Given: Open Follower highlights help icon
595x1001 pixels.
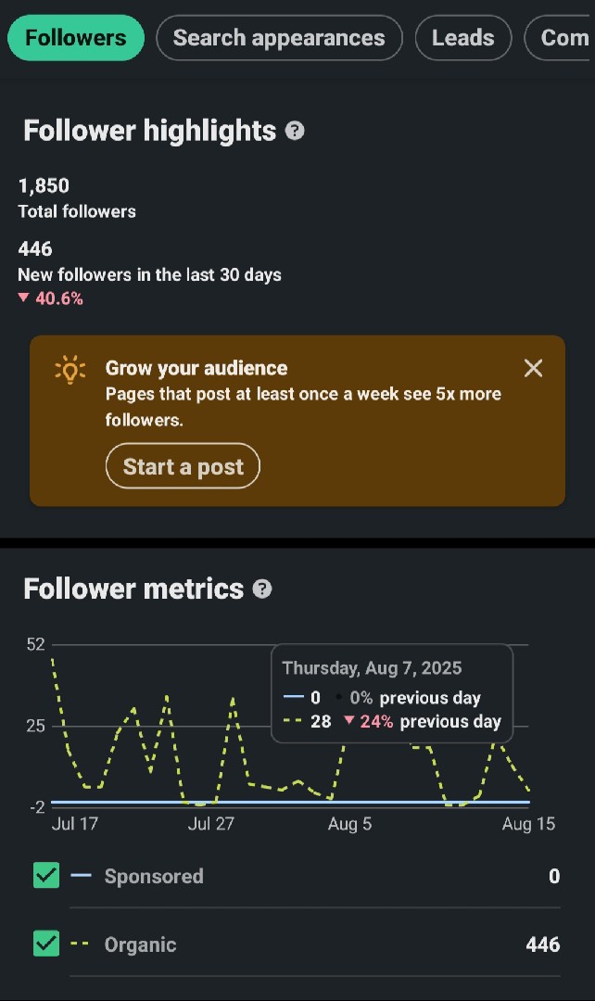Looking at the screenshot, I should [295, 131].
